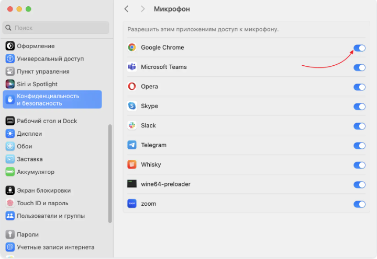The height and width of the screenshot is (259, 377).
Task: Click the Пункт управления sidebar icon
Action: [10, 72]
